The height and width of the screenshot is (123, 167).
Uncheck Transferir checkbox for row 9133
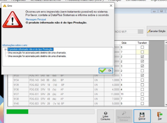tap(142, 75)
